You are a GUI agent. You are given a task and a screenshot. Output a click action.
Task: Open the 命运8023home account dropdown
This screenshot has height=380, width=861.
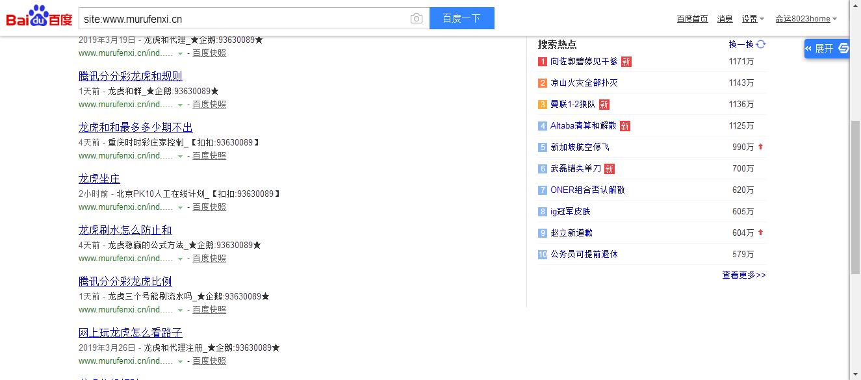pos(806,19)
